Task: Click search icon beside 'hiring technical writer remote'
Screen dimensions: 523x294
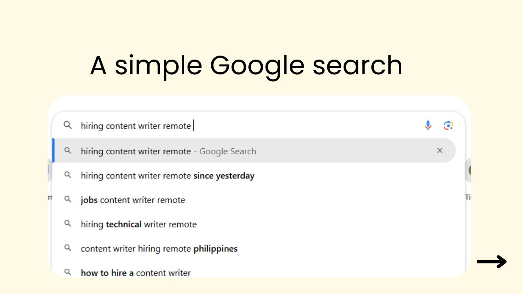Action: click(68, 224)
